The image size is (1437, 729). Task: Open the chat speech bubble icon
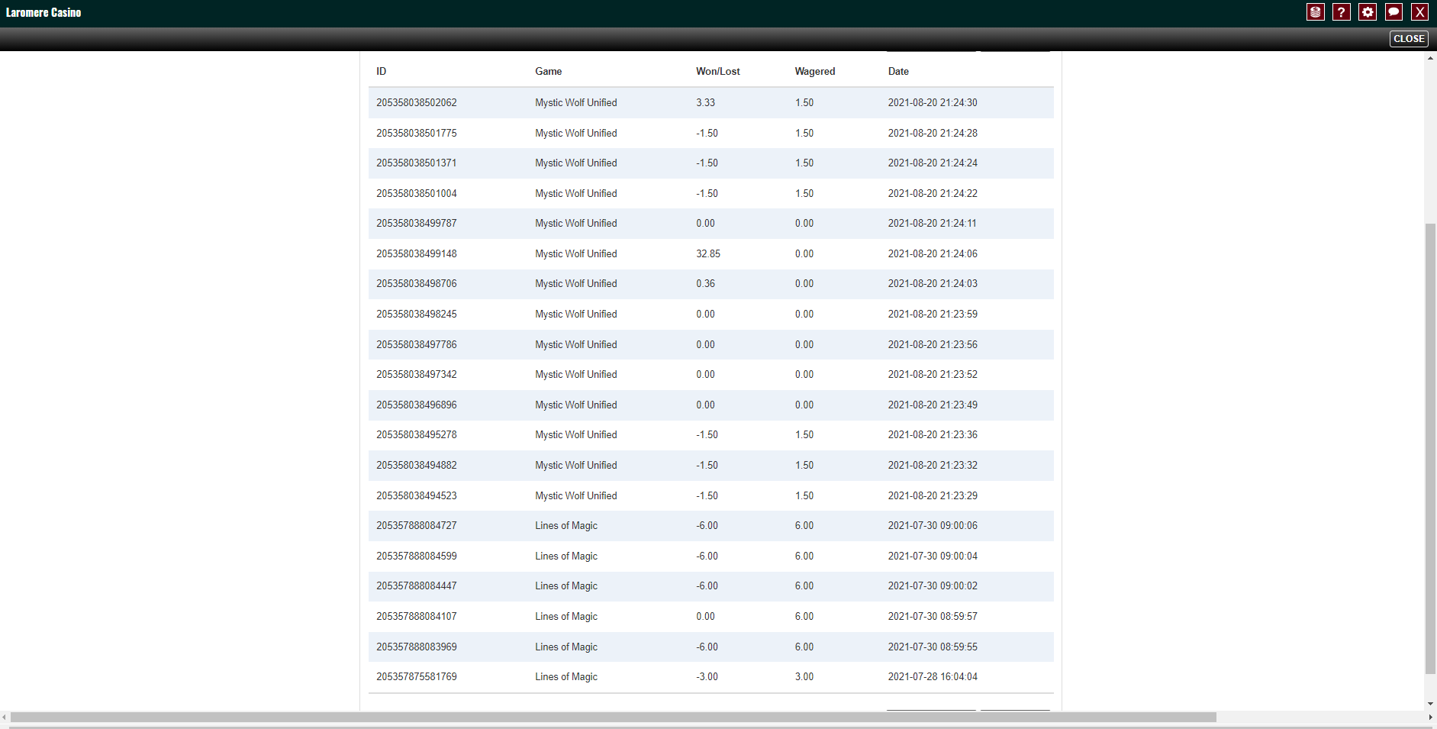[x=1394, y=12]
